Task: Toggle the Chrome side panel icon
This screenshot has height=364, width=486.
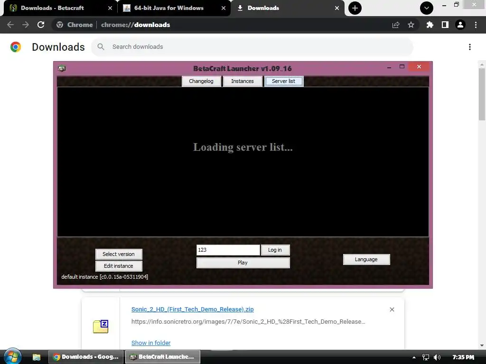Action: 445,25
